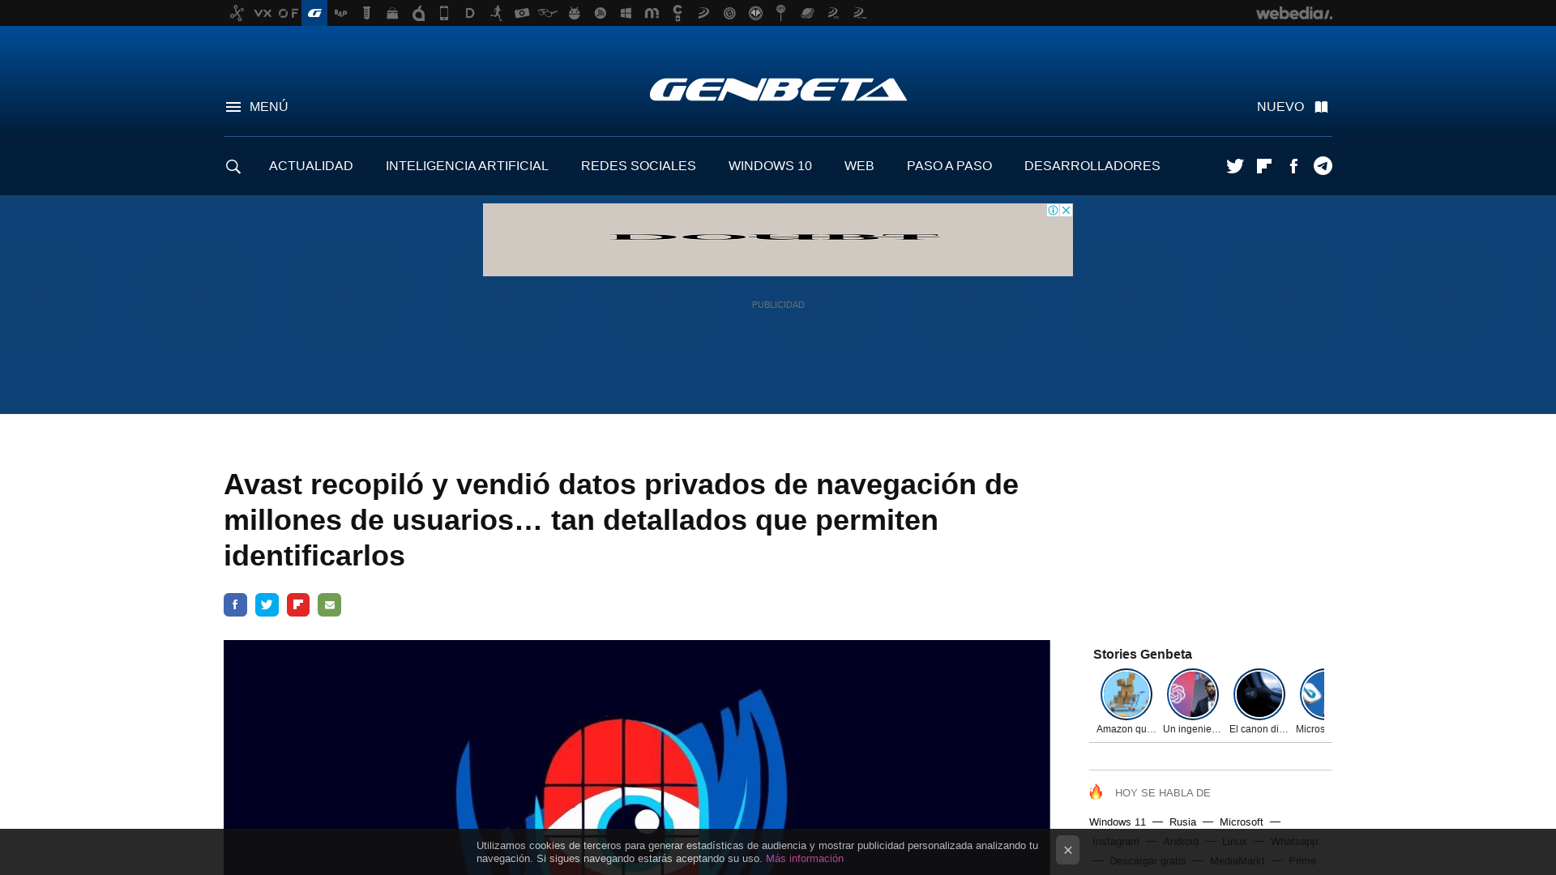This screenshot has width=1556, height=875.
Task: Go to INTELIGENCIA ARTIFICIAL section
Action: click(467, 166)
